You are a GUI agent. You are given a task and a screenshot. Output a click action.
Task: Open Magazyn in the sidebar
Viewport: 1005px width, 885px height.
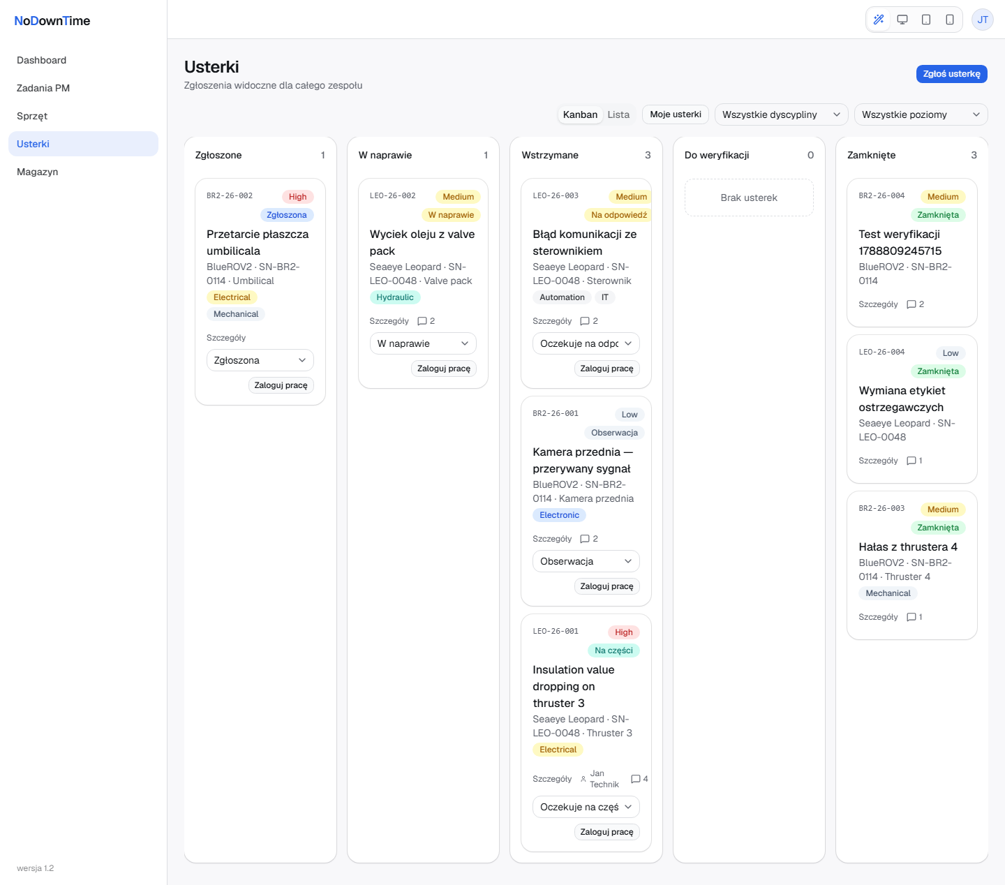coord(83,172)
